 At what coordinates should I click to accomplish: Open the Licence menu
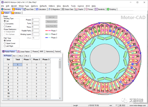tap(81, 6)
